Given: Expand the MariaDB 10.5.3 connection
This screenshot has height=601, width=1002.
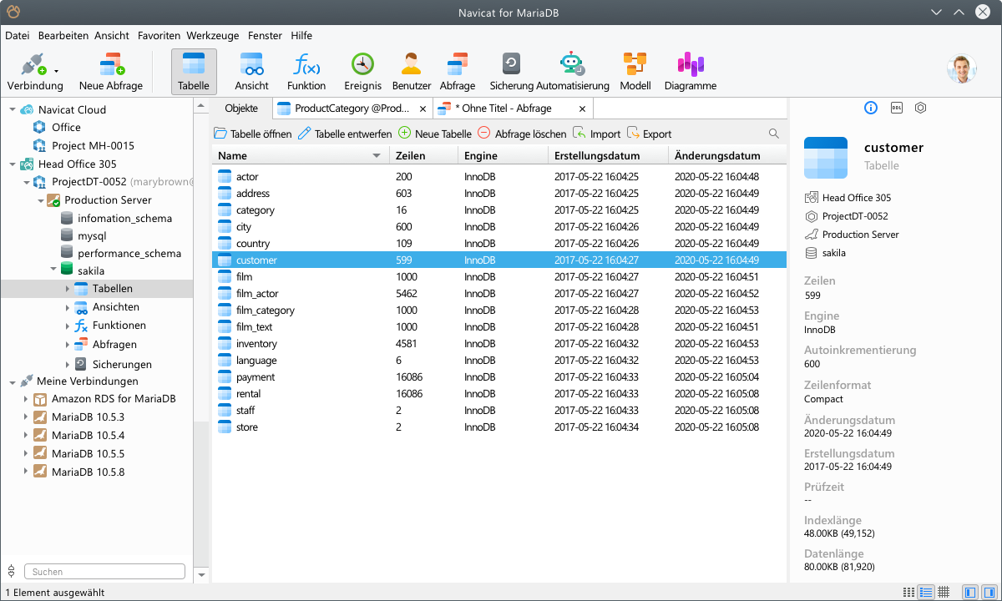Looking at the screenshot, I should coord(25,417).
